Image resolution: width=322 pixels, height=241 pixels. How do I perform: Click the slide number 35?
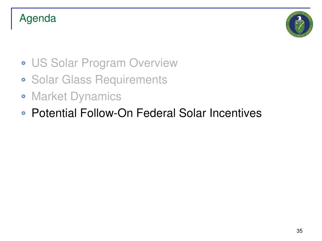point(299,231)
